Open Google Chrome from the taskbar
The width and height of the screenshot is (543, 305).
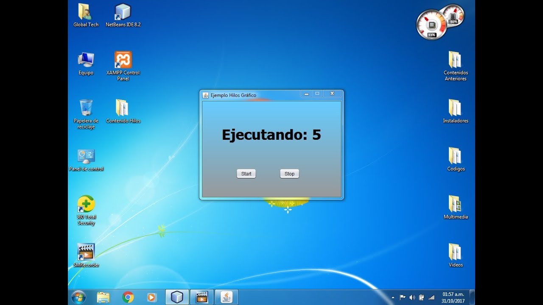click(128, 297)
